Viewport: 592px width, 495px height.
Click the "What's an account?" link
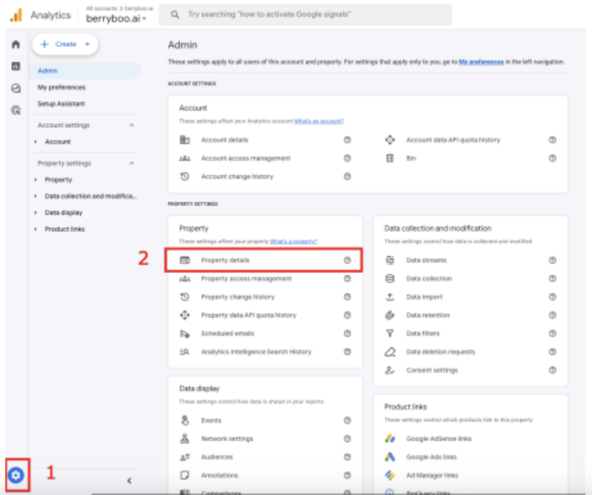(x=319, y=121)
